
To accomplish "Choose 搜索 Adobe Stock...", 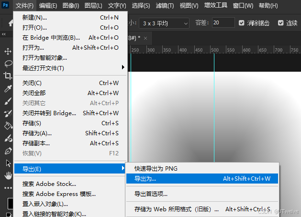I will click(70, 184).
